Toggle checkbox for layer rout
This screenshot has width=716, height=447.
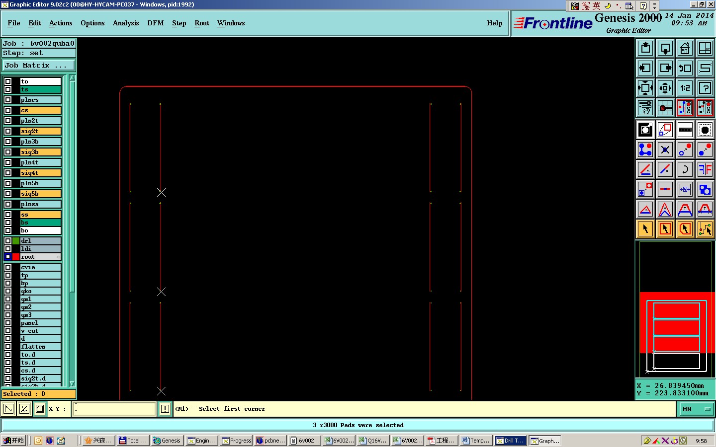[x=8, y=257]
